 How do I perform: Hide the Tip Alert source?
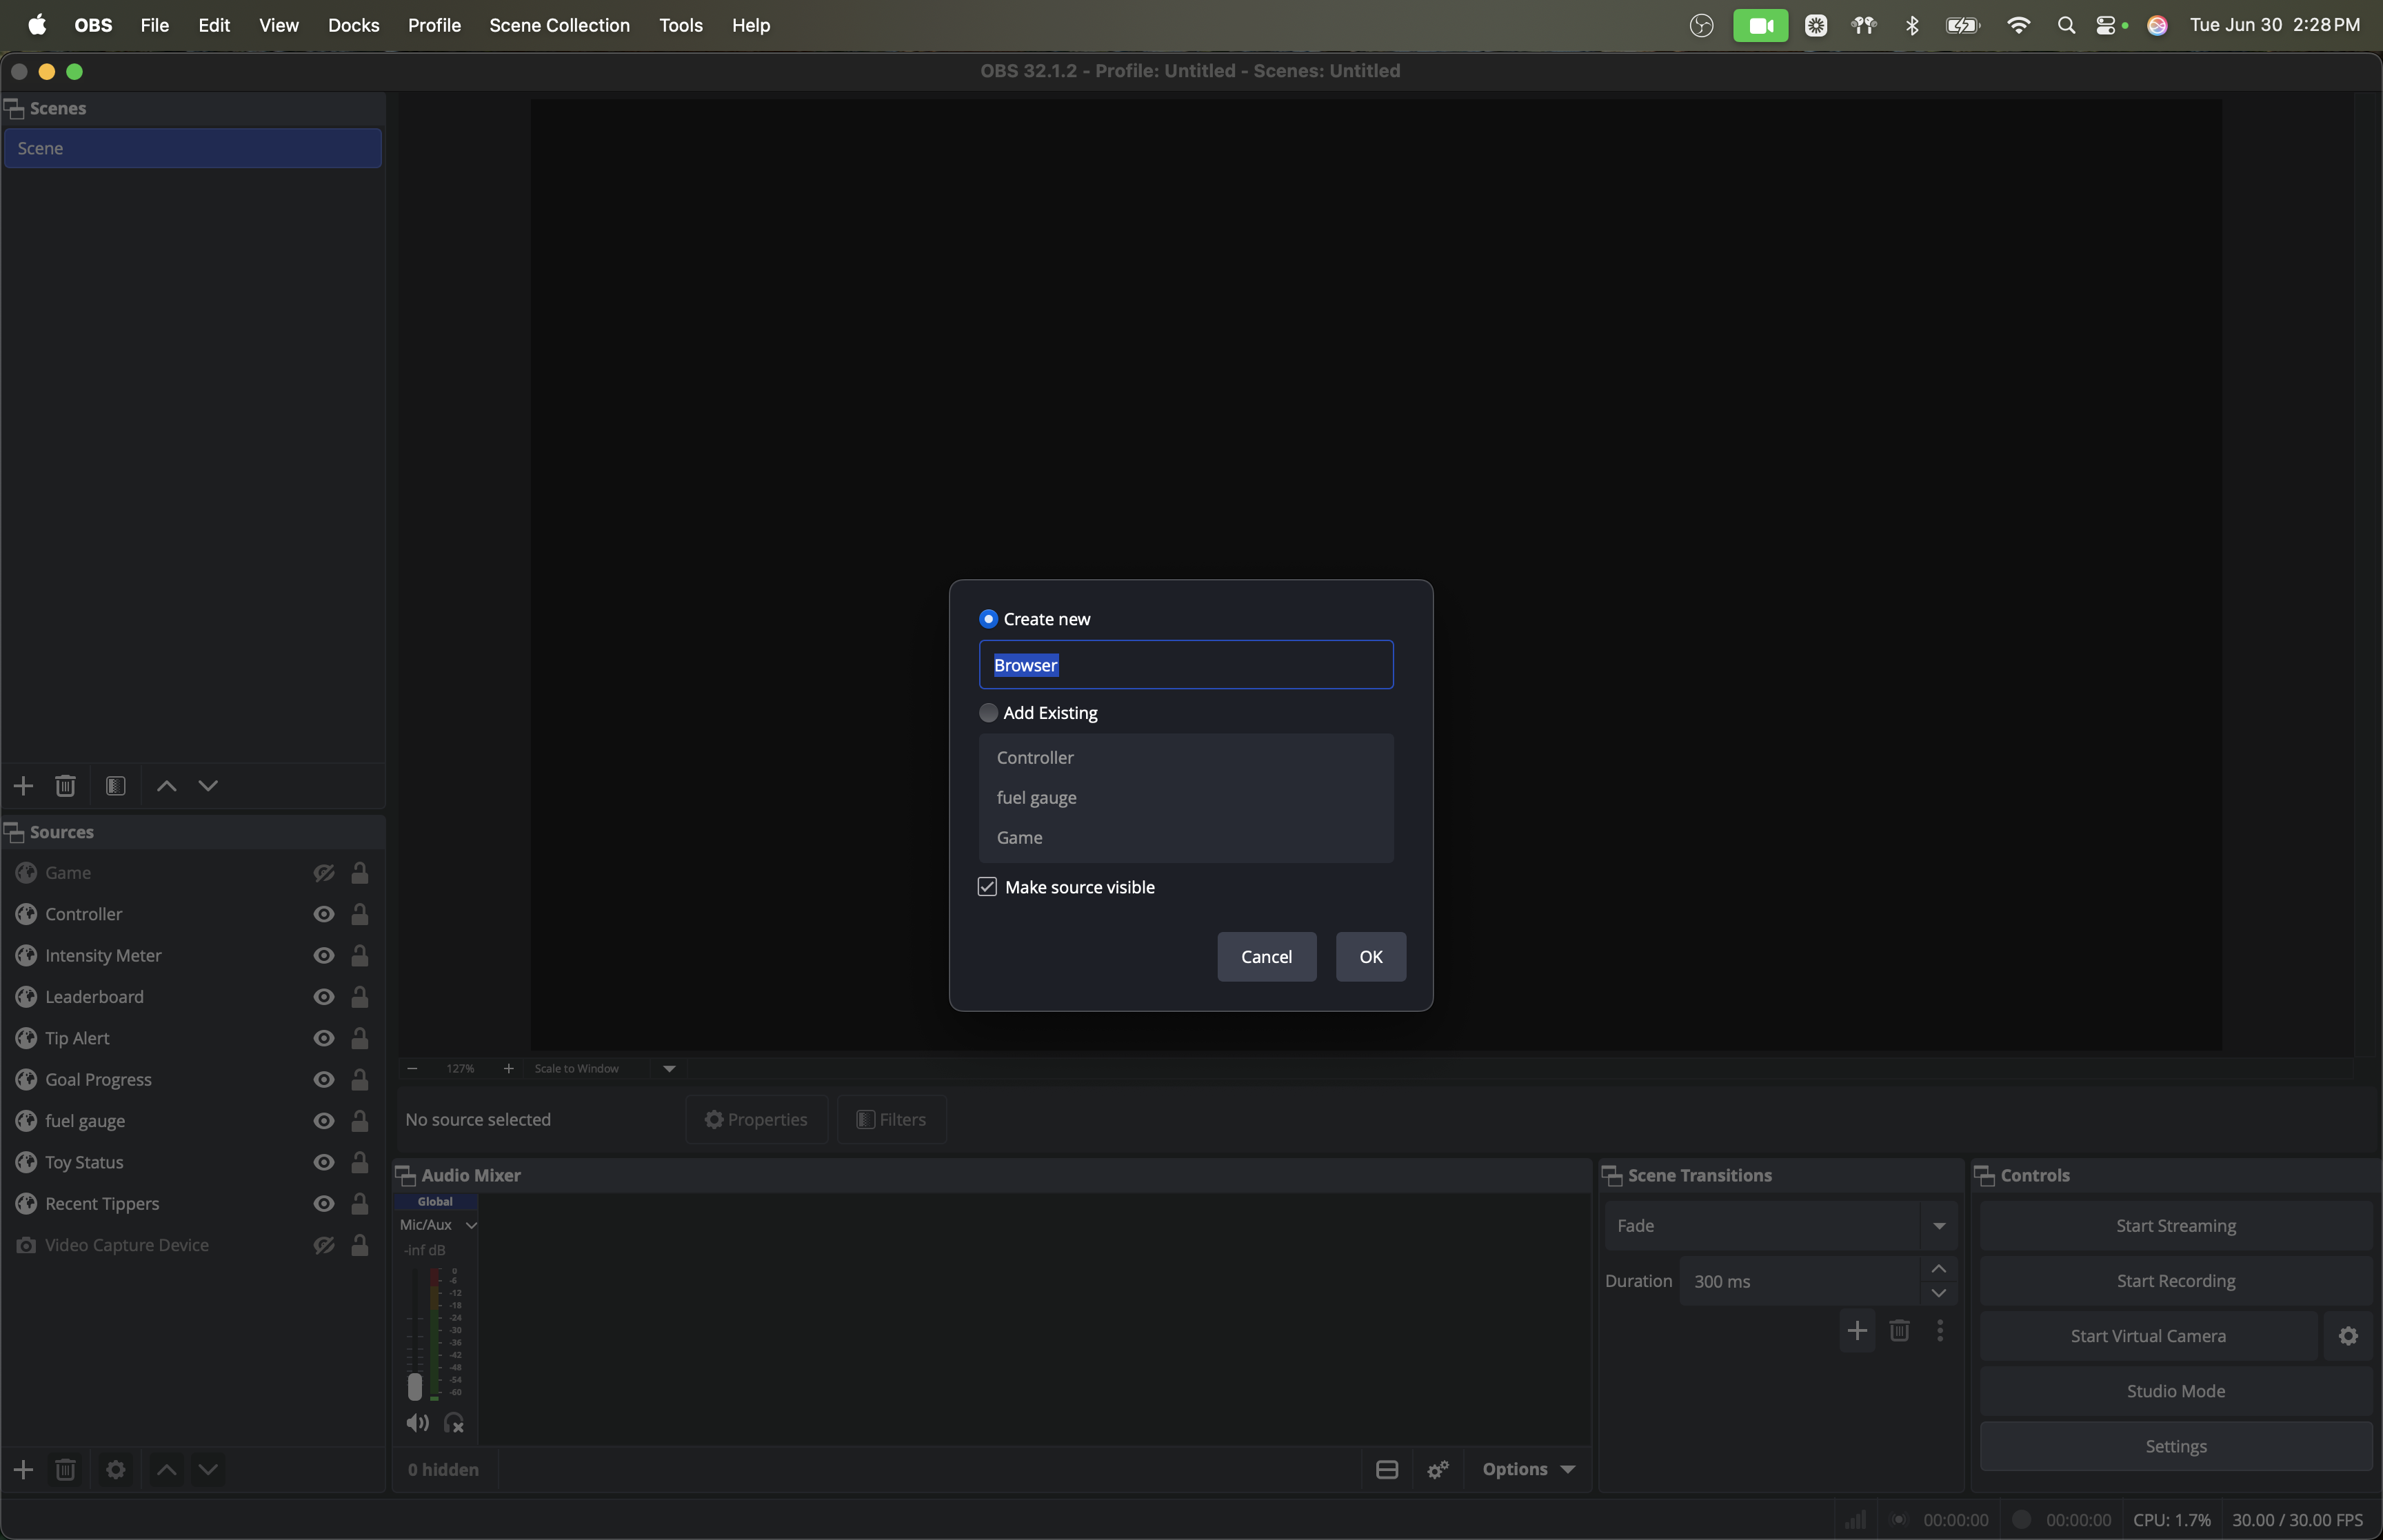point(324,1038)
